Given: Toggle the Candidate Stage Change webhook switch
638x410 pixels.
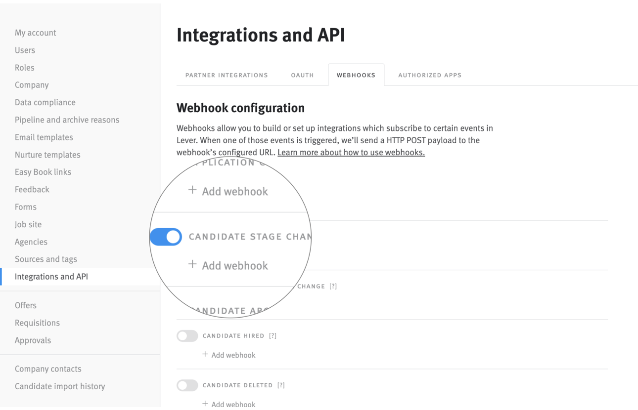Looking at the screenshot, I should 166,237.
